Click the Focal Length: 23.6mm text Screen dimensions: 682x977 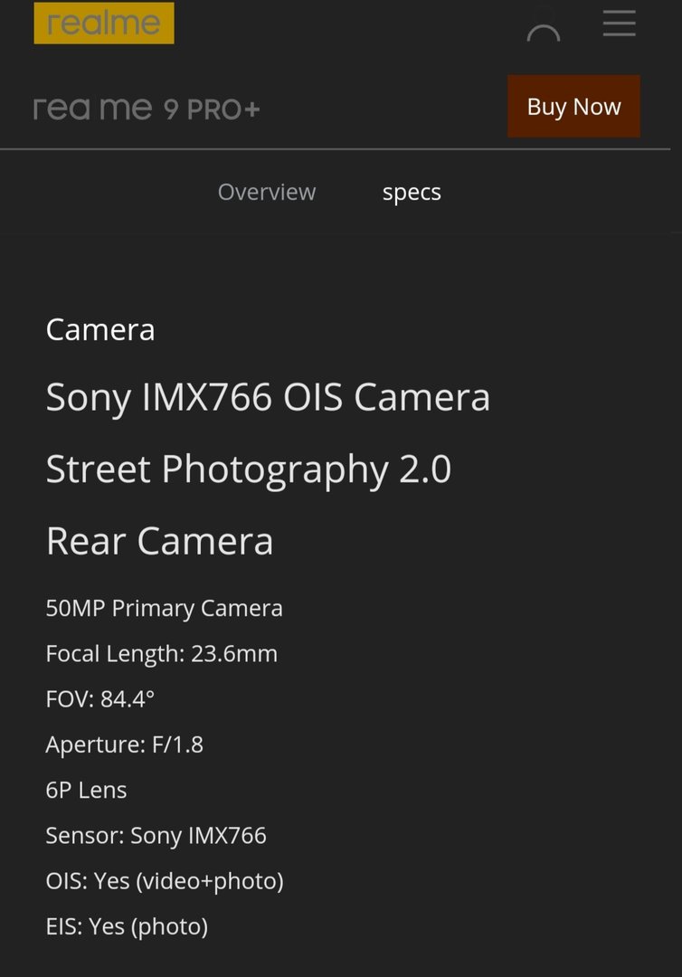pyautogui.click(x=161, y=654)
